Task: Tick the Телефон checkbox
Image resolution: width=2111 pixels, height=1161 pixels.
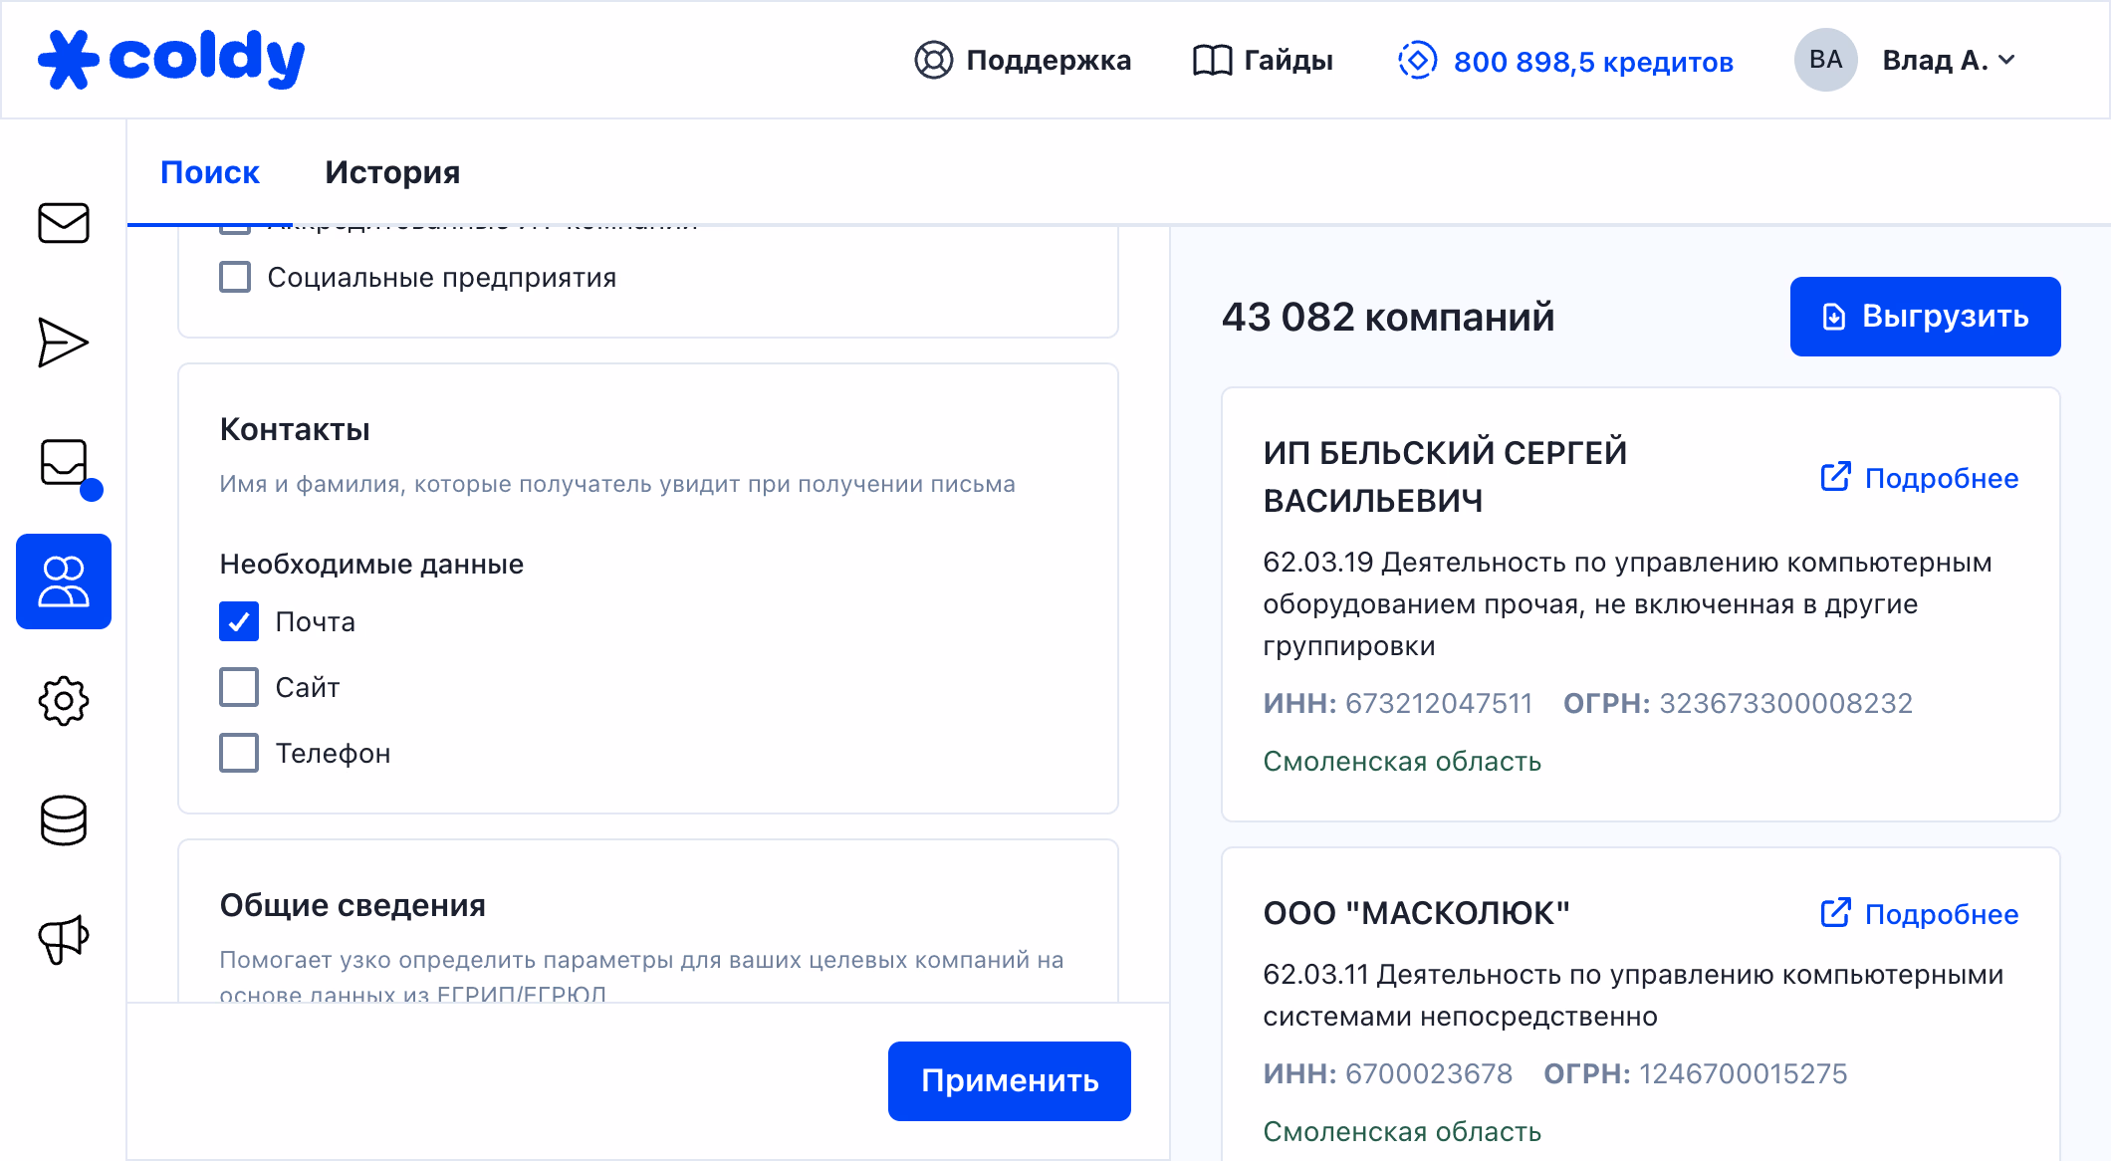Action: tap(239, 753)
